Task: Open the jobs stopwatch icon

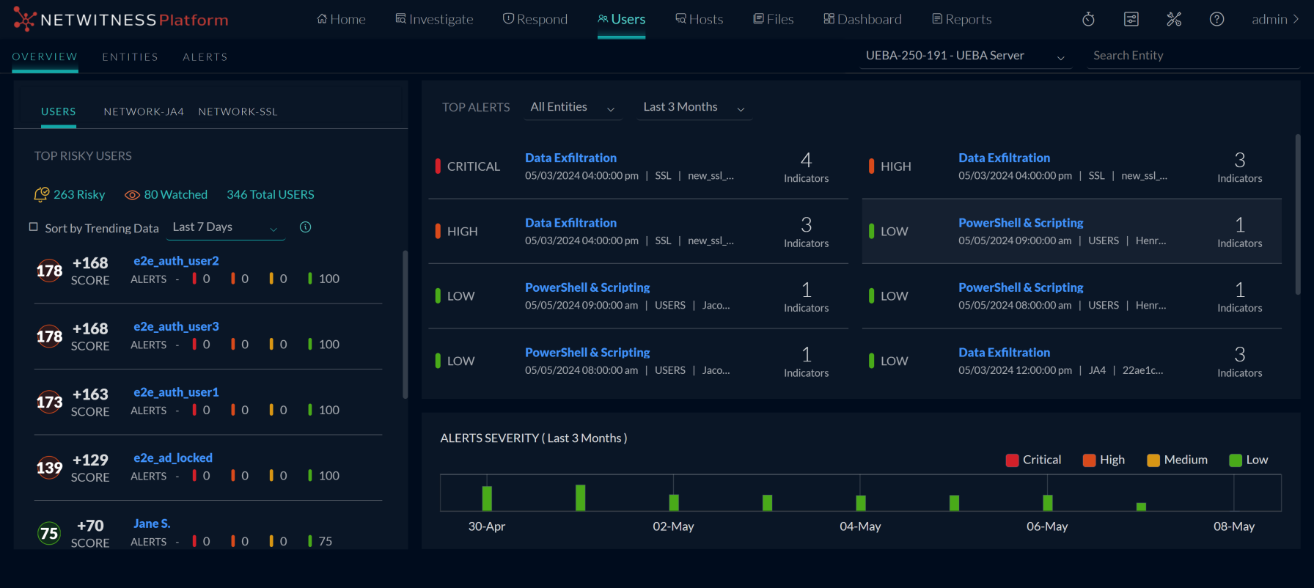Action: [1089, 19]
